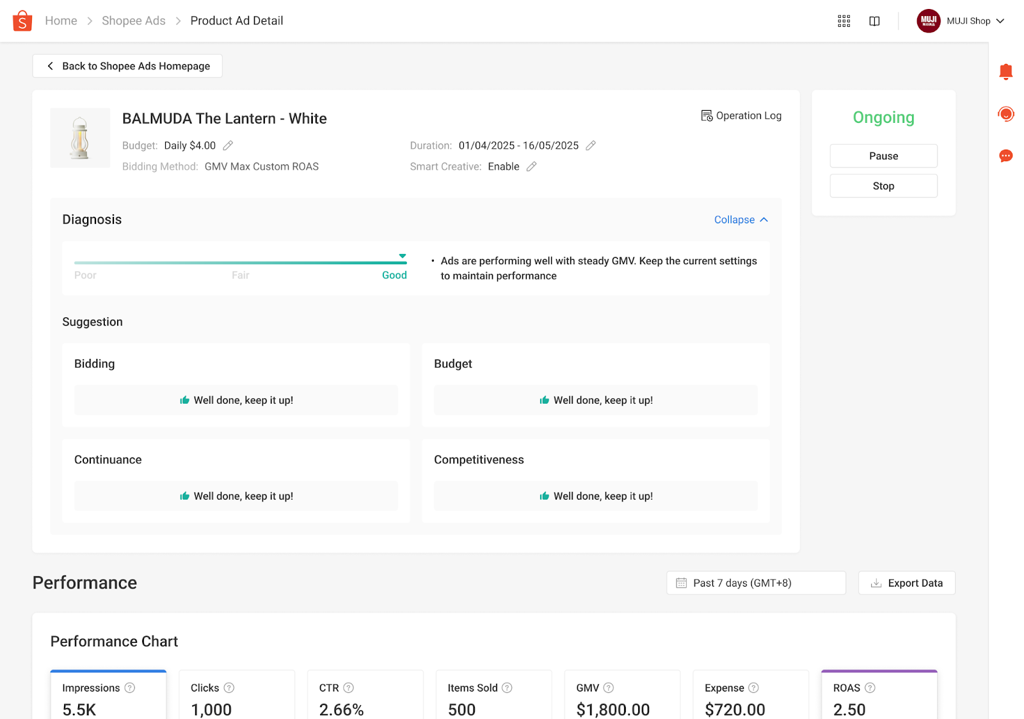Edit the Smart Creative pencil icon
1024x719 pixels.
531,166
